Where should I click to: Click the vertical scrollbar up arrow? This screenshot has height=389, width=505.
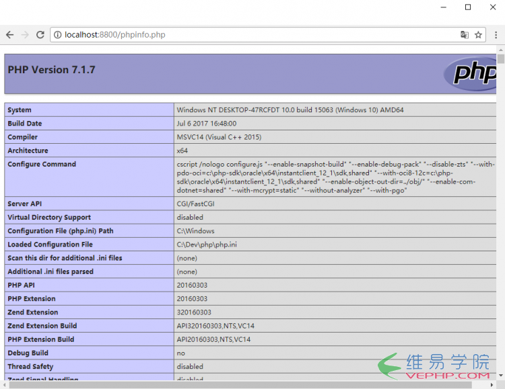pos(500,50)
